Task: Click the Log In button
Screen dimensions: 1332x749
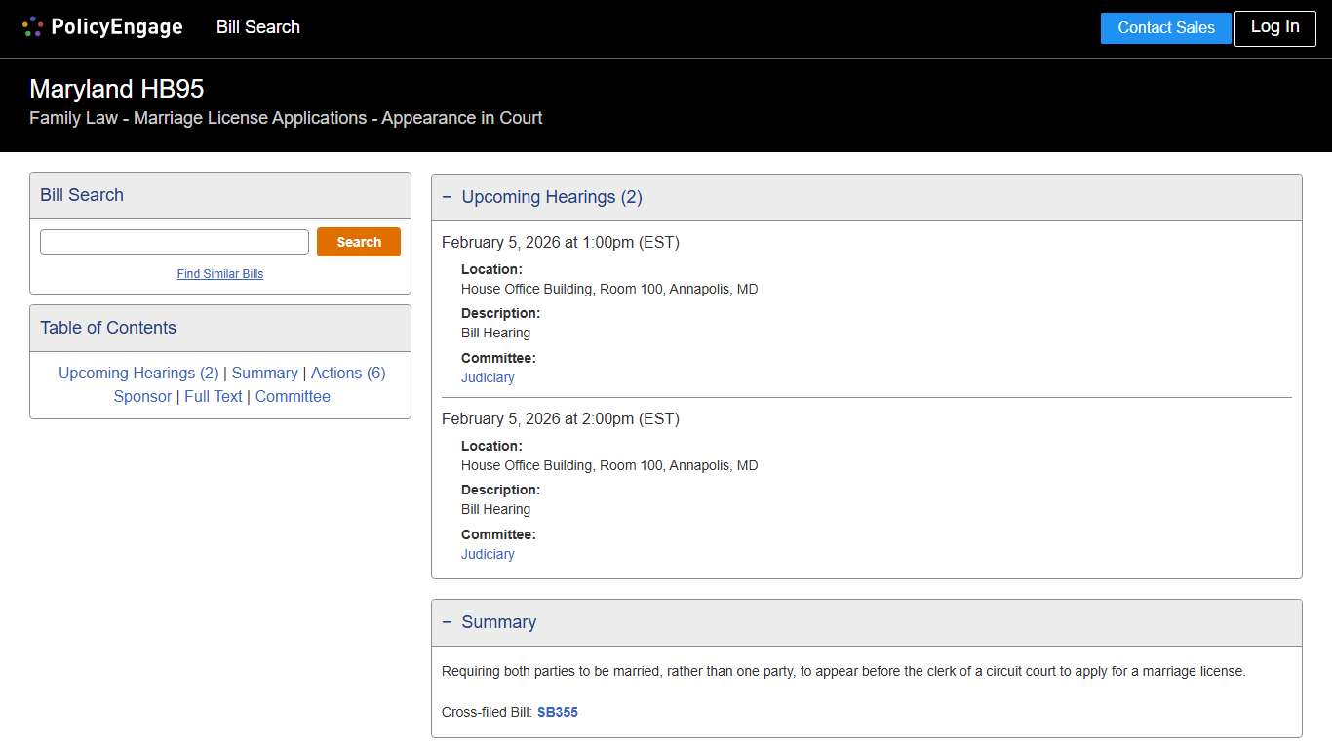Action: click(x=1274, y=28)
